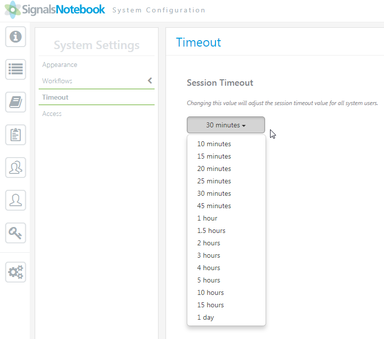This screenshot has width=384, height=339.
Task: Open the groups icon in sidebar
Action: point(15,168)
